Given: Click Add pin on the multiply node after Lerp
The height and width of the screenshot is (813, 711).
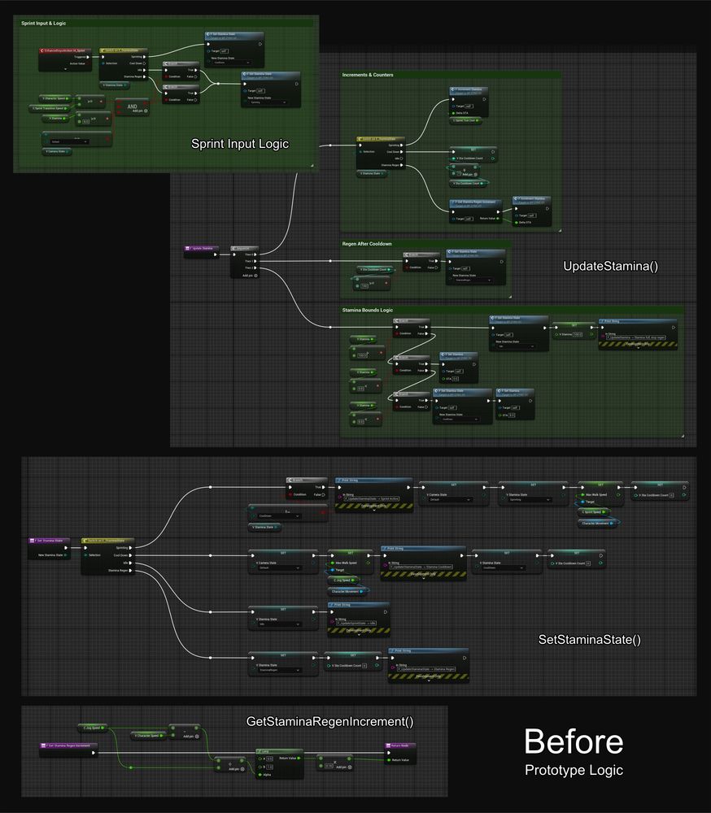Looking at the screenshot, I should click(x=344, y=767).
